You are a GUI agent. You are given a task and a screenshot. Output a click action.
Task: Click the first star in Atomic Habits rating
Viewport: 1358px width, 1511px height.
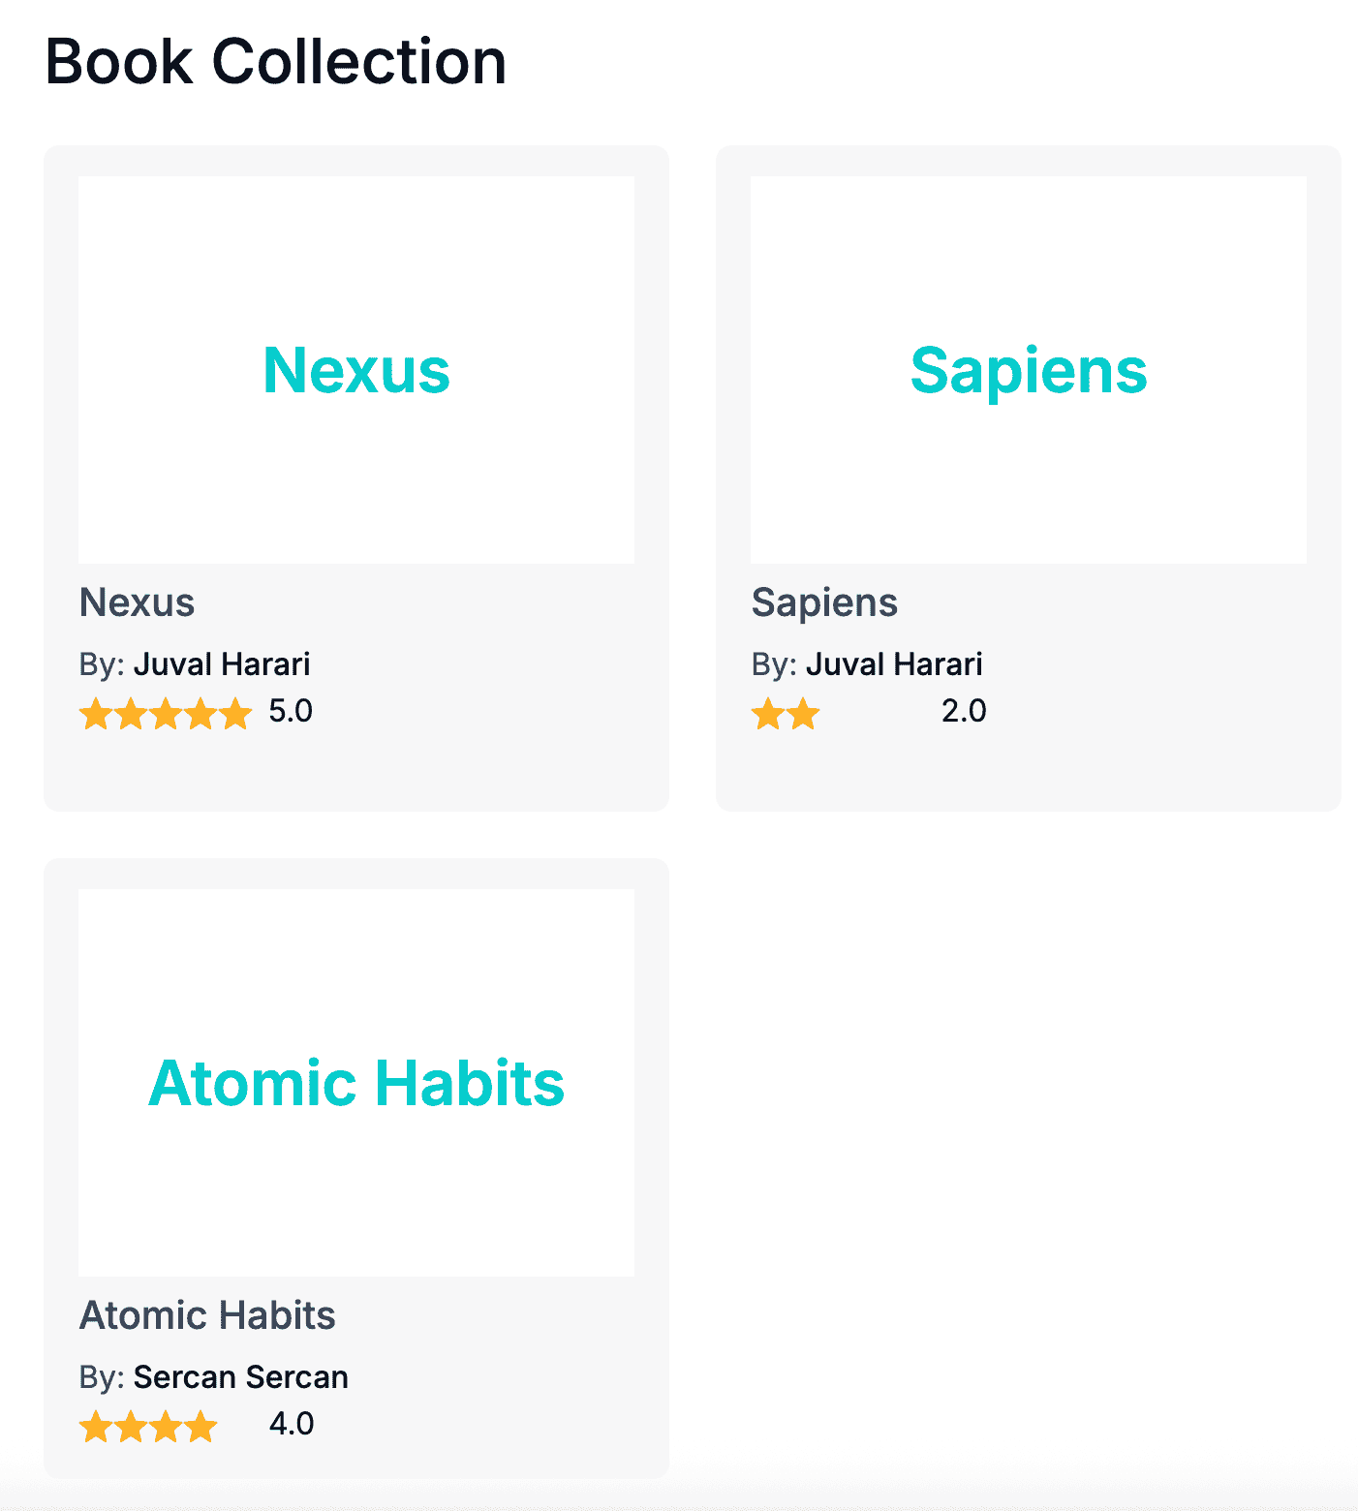click(x=96, y=1427)
